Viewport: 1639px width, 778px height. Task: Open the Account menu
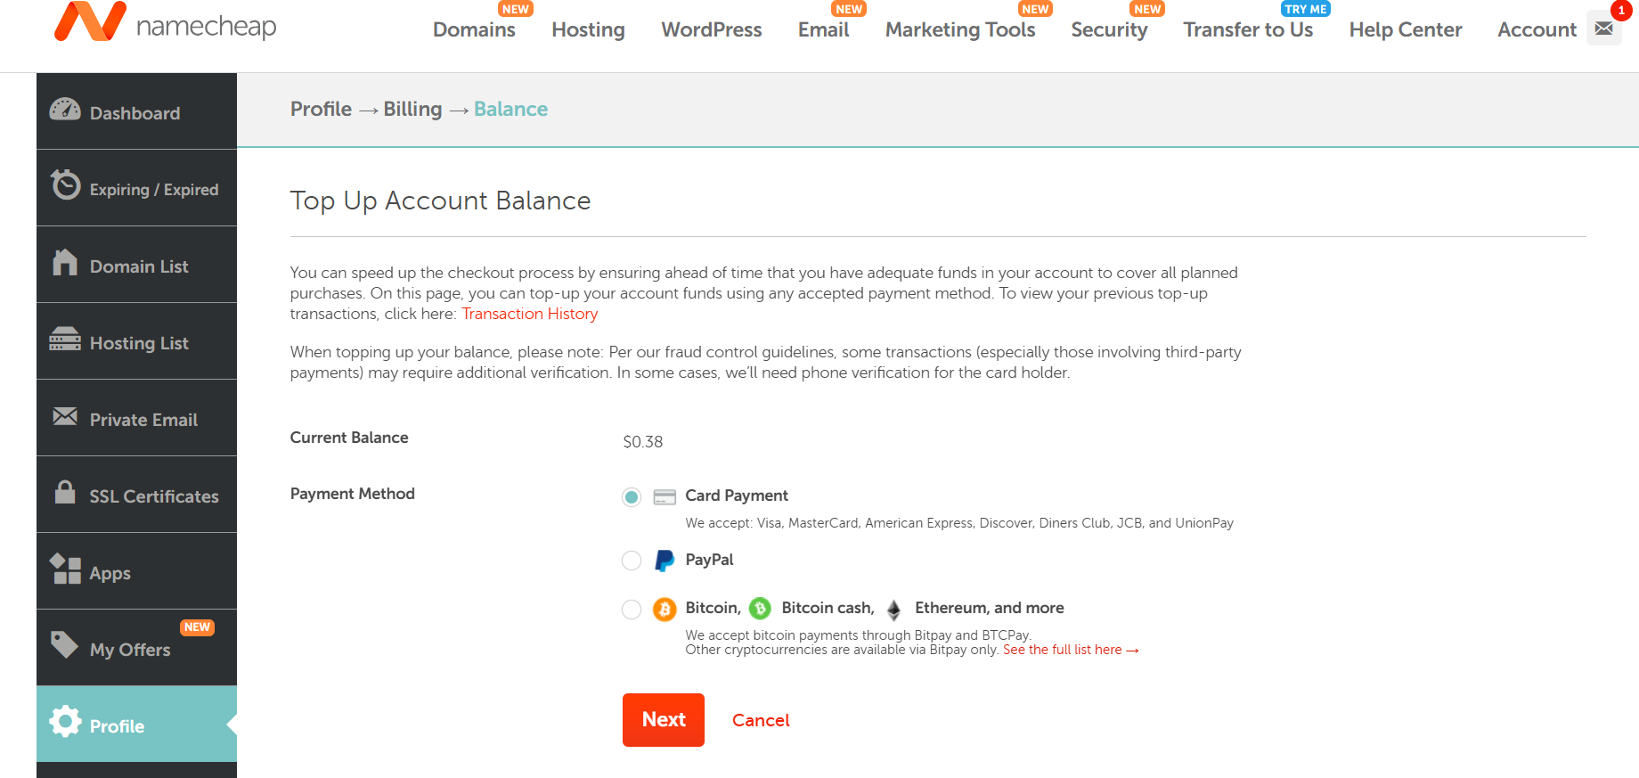pos(1537,29)
